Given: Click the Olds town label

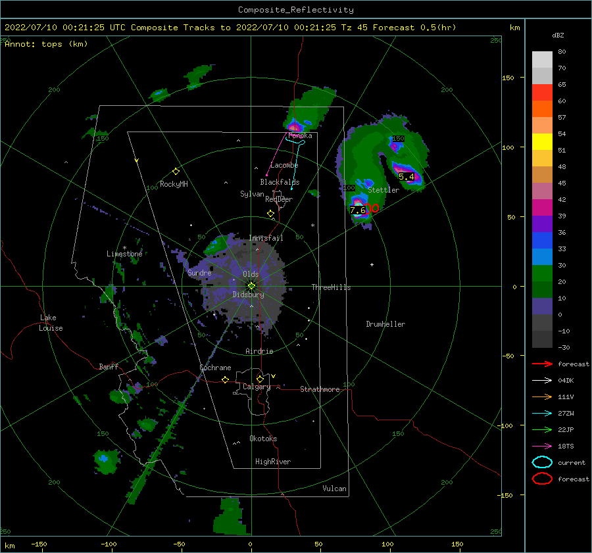Looking at the screenshot, I should (x=251, y=274).
